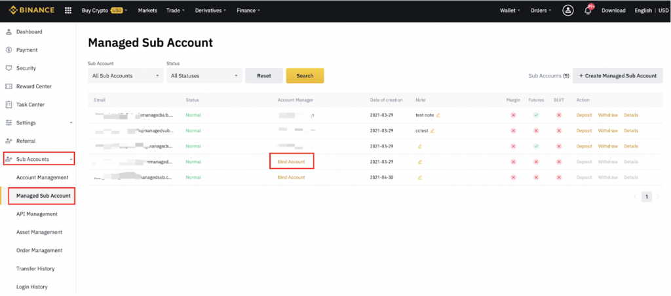Image resolution: width=671 pixels, height=296 pixels.
Task: Edit note pencil beside 'test note'
Action: click(x=438, y=115)
